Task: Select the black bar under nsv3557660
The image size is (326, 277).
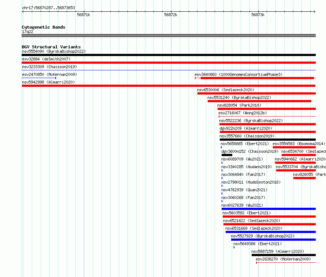Action: (268, 140)
